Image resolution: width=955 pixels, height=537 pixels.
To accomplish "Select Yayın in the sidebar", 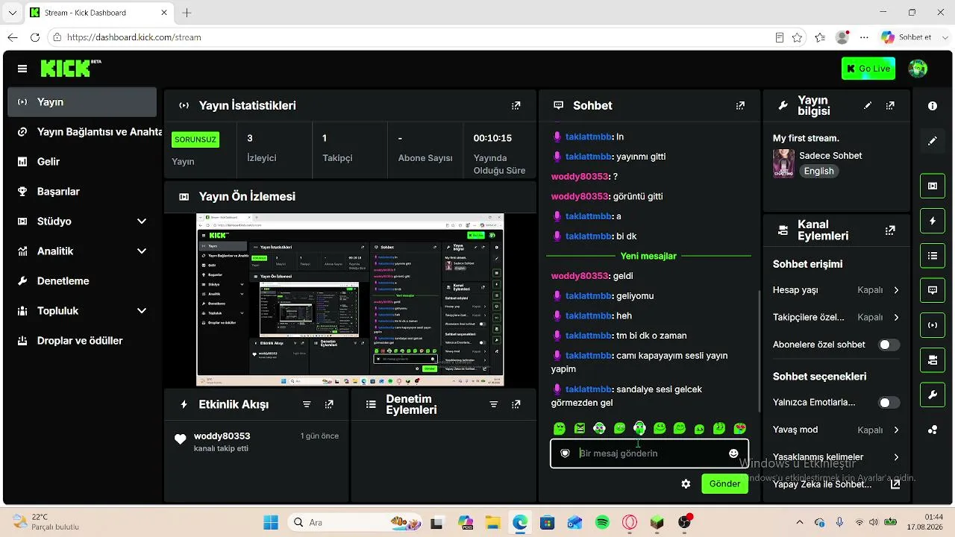I will tap(82, 102).
